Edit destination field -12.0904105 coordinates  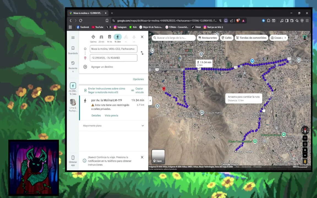113,58
